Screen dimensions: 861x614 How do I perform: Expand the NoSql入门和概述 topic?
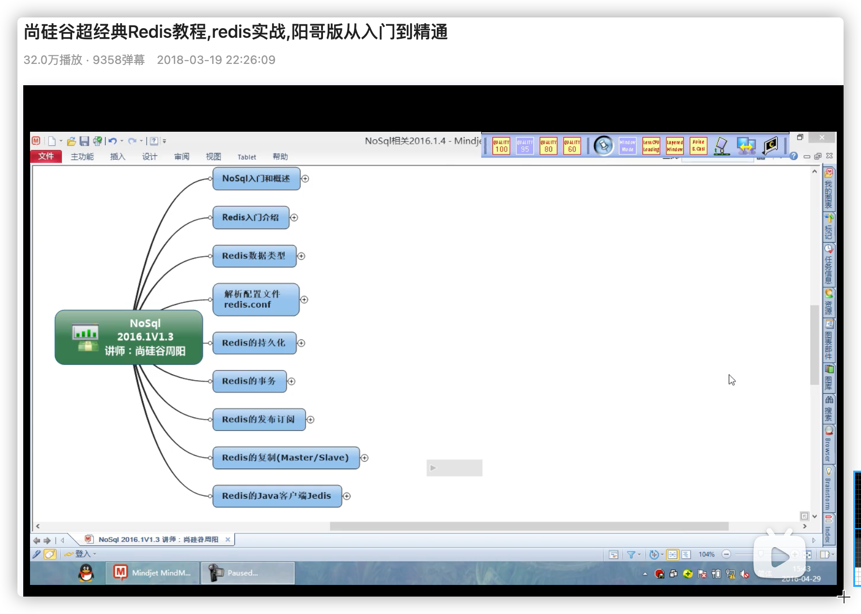(x=305, y=179)
